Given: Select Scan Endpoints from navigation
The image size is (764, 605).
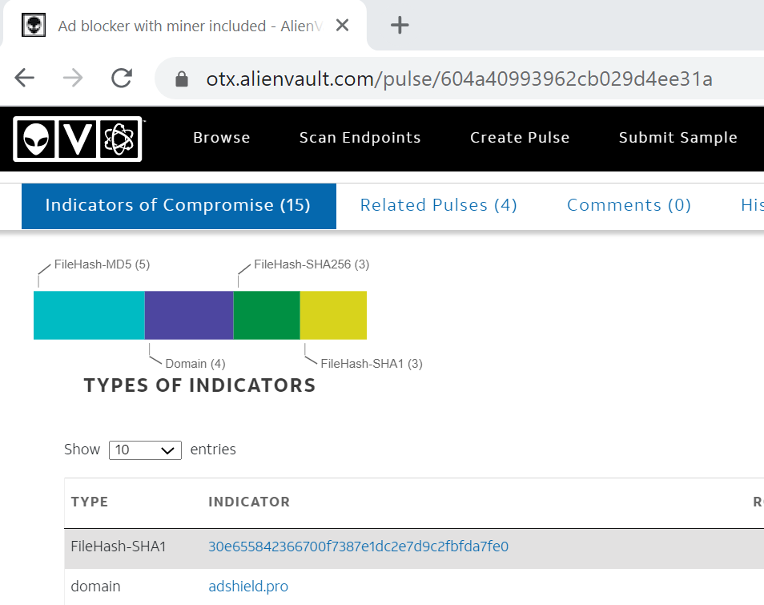Looking at the screenshot, I should point(360,138).
